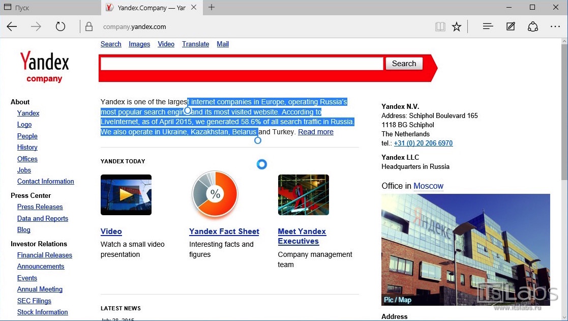Open the Video heading link under Yandex Today

[111, 231]
